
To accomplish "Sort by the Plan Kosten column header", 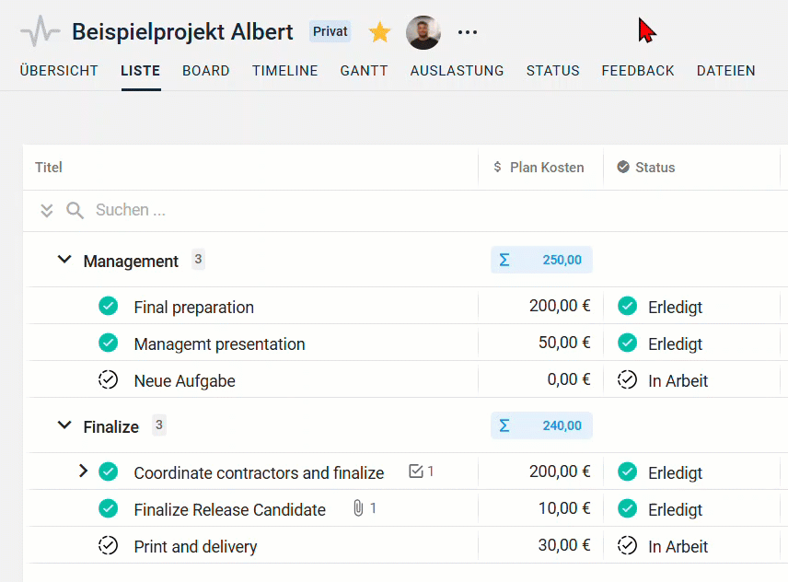I will pyautogui.click(x=547, y=168).
